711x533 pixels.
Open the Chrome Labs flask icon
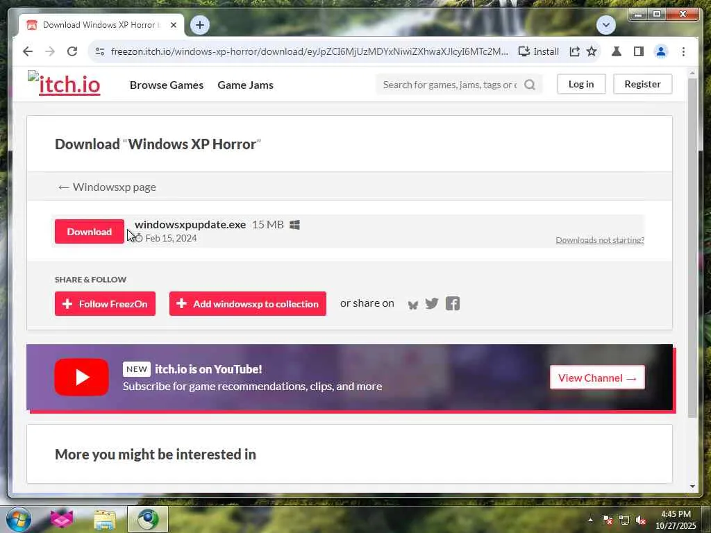pos(617,51)
